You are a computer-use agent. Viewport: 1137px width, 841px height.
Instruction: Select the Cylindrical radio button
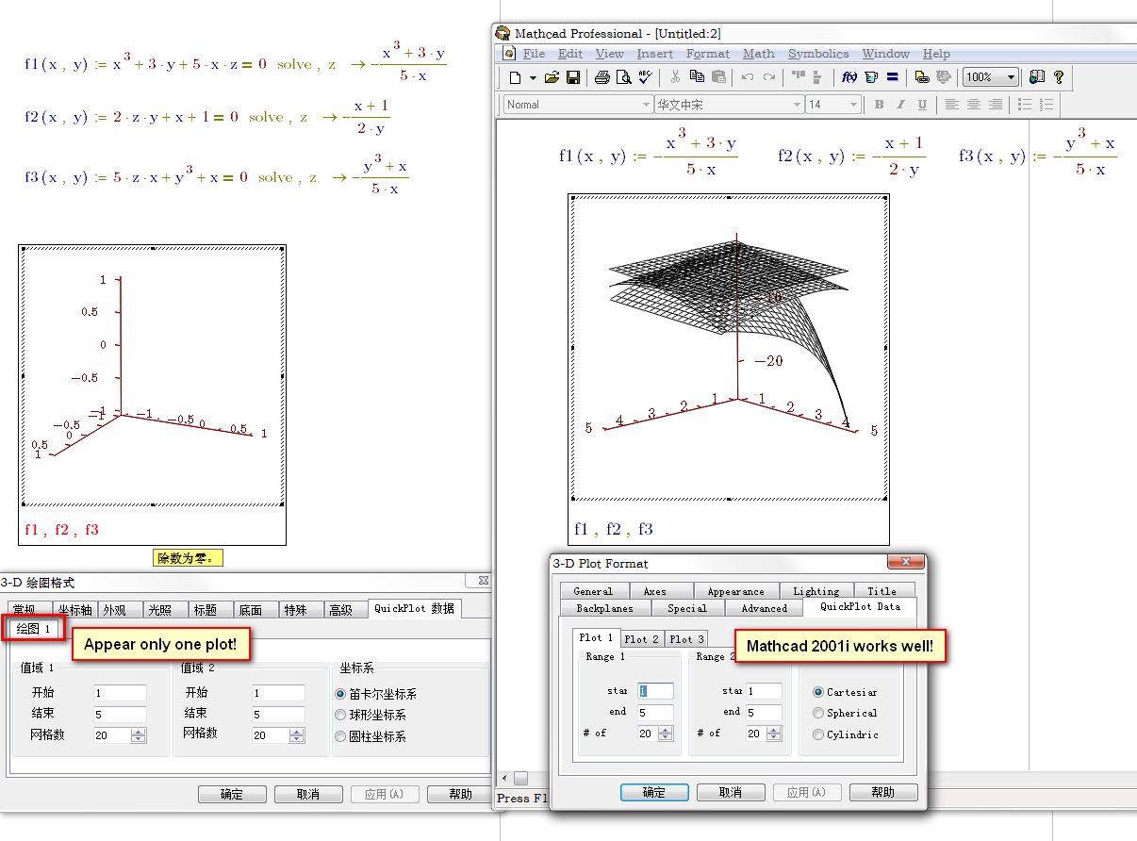(817, 734)
